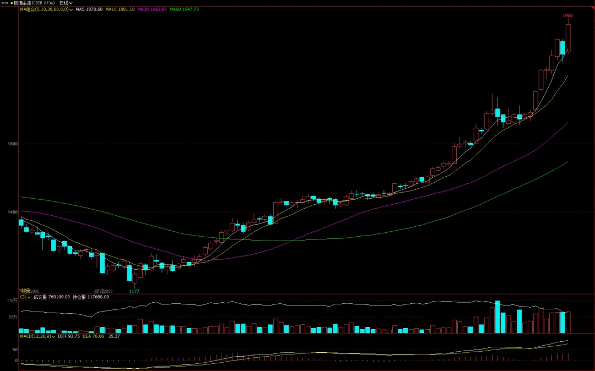The height and width of the screenshot is (371, 595).
Task: Click the 116万 volume axis label
Action: [x=12, y=301]
